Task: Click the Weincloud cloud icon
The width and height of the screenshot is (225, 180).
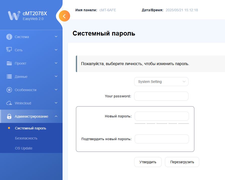Action: coord(9,103)
